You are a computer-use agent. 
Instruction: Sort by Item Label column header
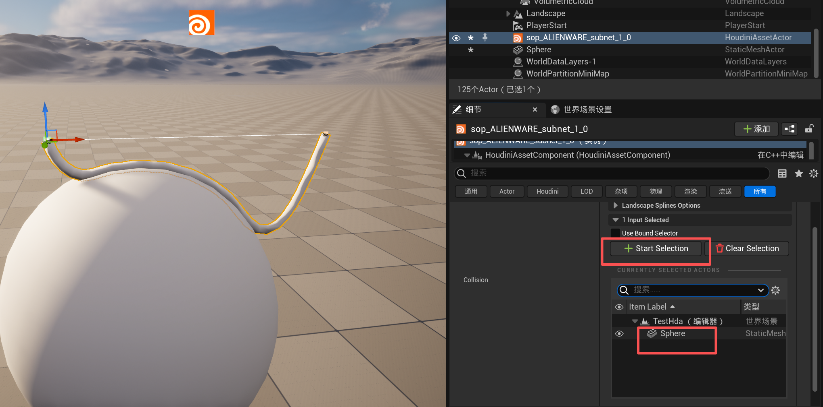tap(683, 307)
